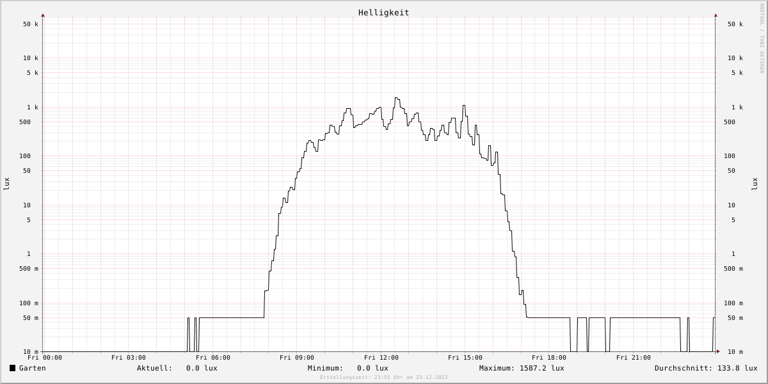
Task: Select the 'Fri 18:00' time axis label
Action: [549, 358]
